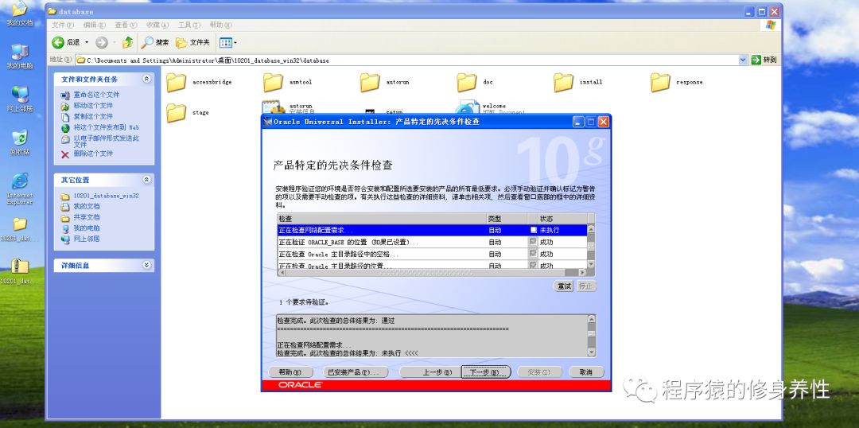Screen dimensions: 859x428
Task: Select the asmtool folder icon
Action: (x=274, y=82)
